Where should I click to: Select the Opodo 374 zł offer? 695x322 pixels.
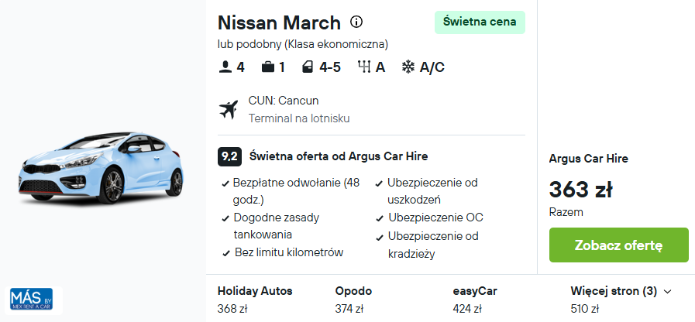(353, 300)
